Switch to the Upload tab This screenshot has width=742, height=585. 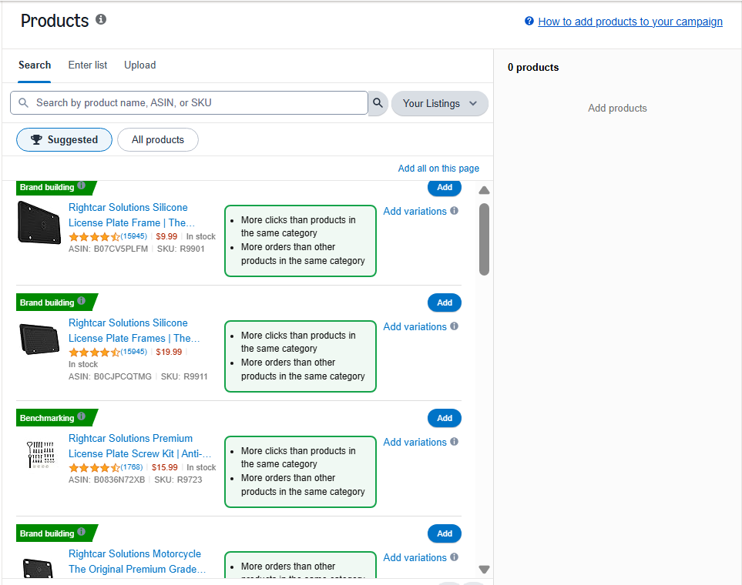coord(140,65)
